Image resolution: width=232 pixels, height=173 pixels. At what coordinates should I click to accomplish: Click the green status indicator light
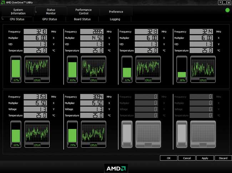tap(227, 10)
